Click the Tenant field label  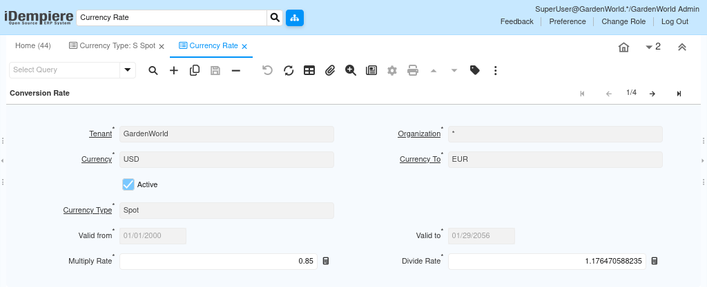(x=101, y=134)
